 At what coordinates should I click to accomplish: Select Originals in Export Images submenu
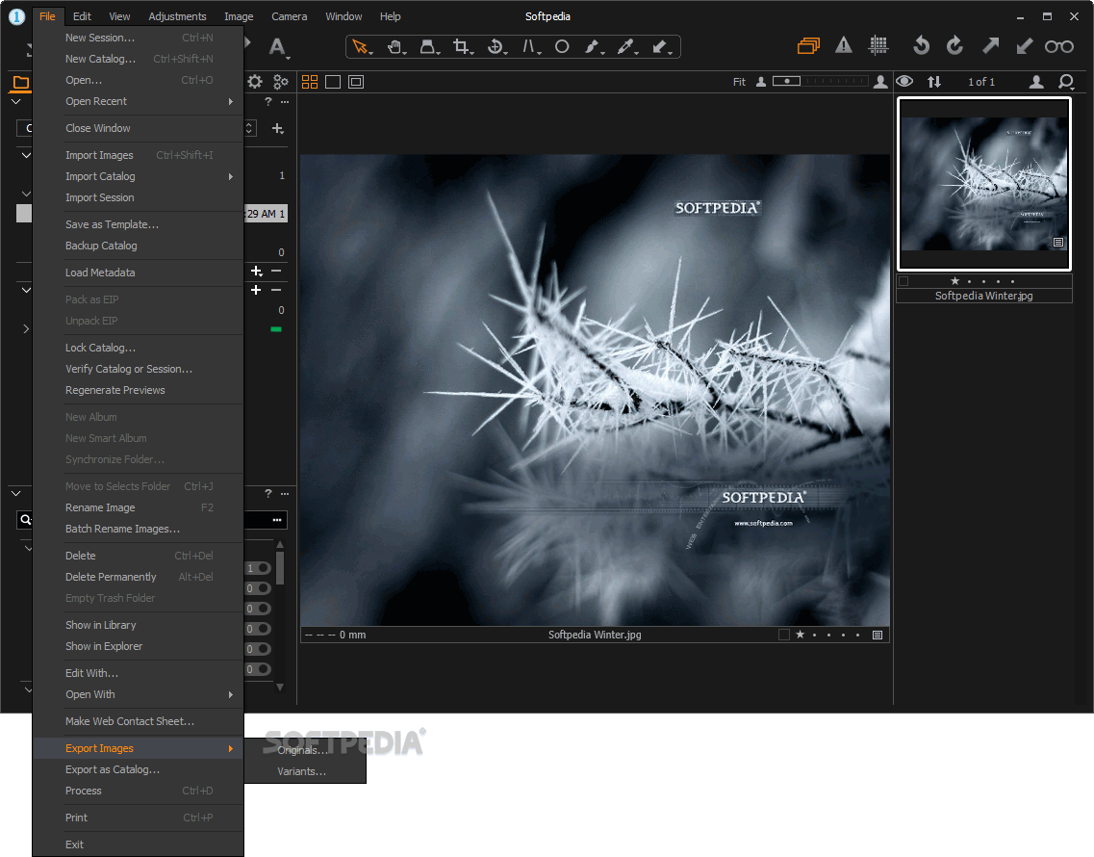pyautogui.click(x=305, y=750)
